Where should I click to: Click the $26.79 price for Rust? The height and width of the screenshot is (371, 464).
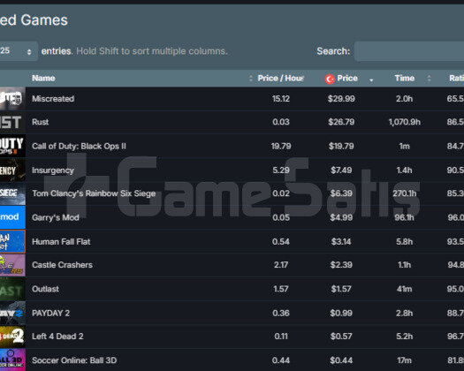point(341,122)
